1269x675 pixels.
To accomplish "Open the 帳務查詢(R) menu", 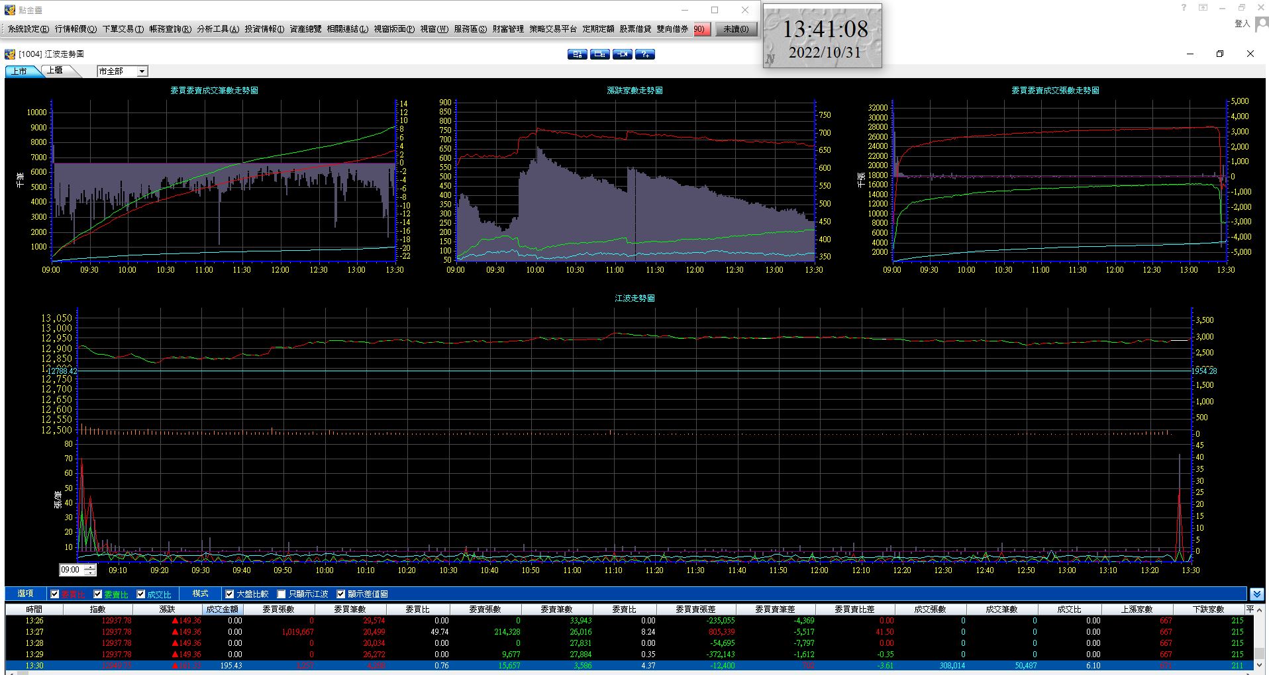I will click(x=170, y=29).
